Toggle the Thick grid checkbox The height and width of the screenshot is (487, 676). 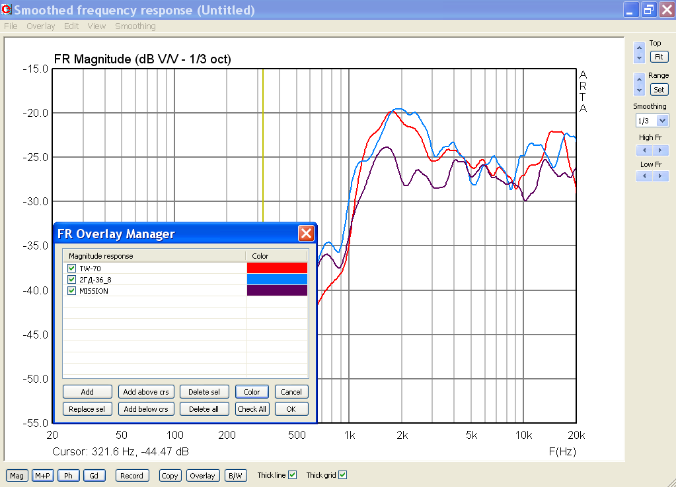click(x=342, y=475)
